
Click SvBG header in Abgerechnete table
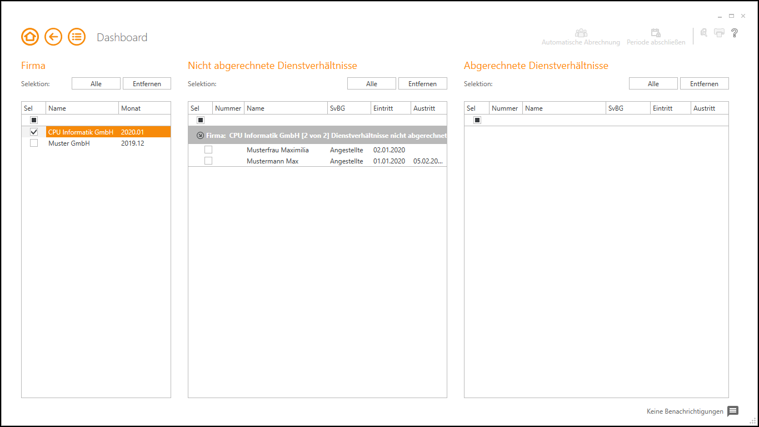tap(628, 108)
